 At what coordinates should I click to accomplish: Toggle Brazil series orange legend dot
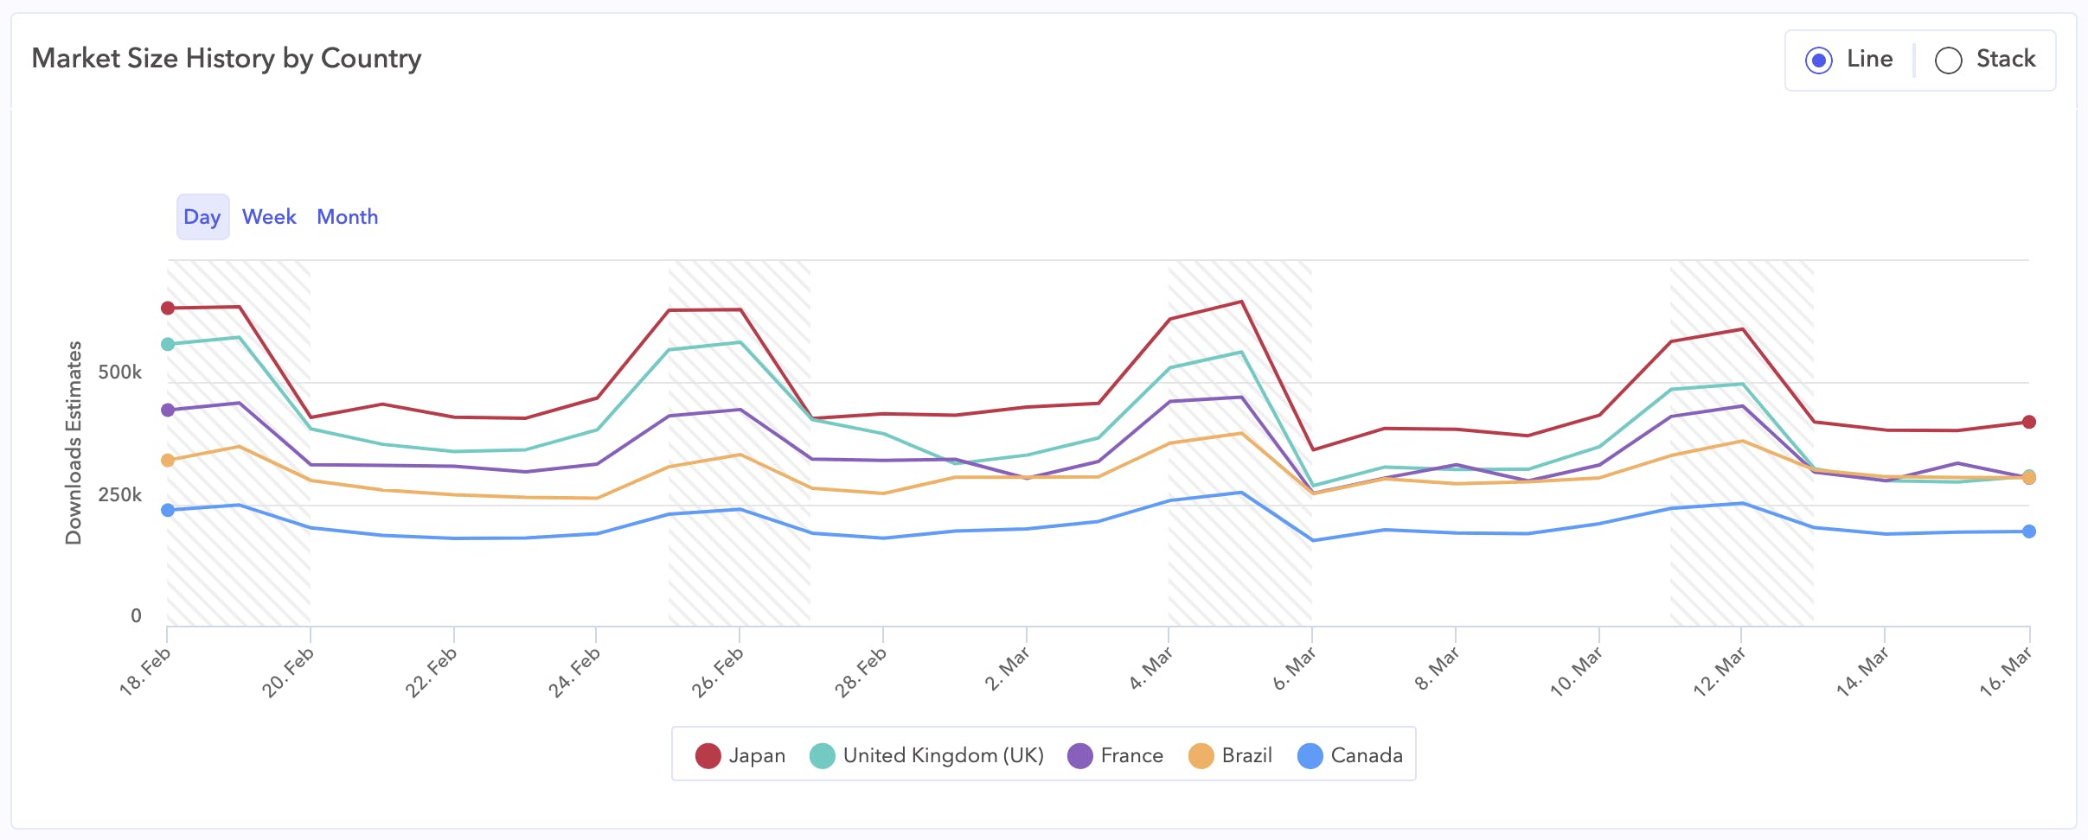(1201, 755)
